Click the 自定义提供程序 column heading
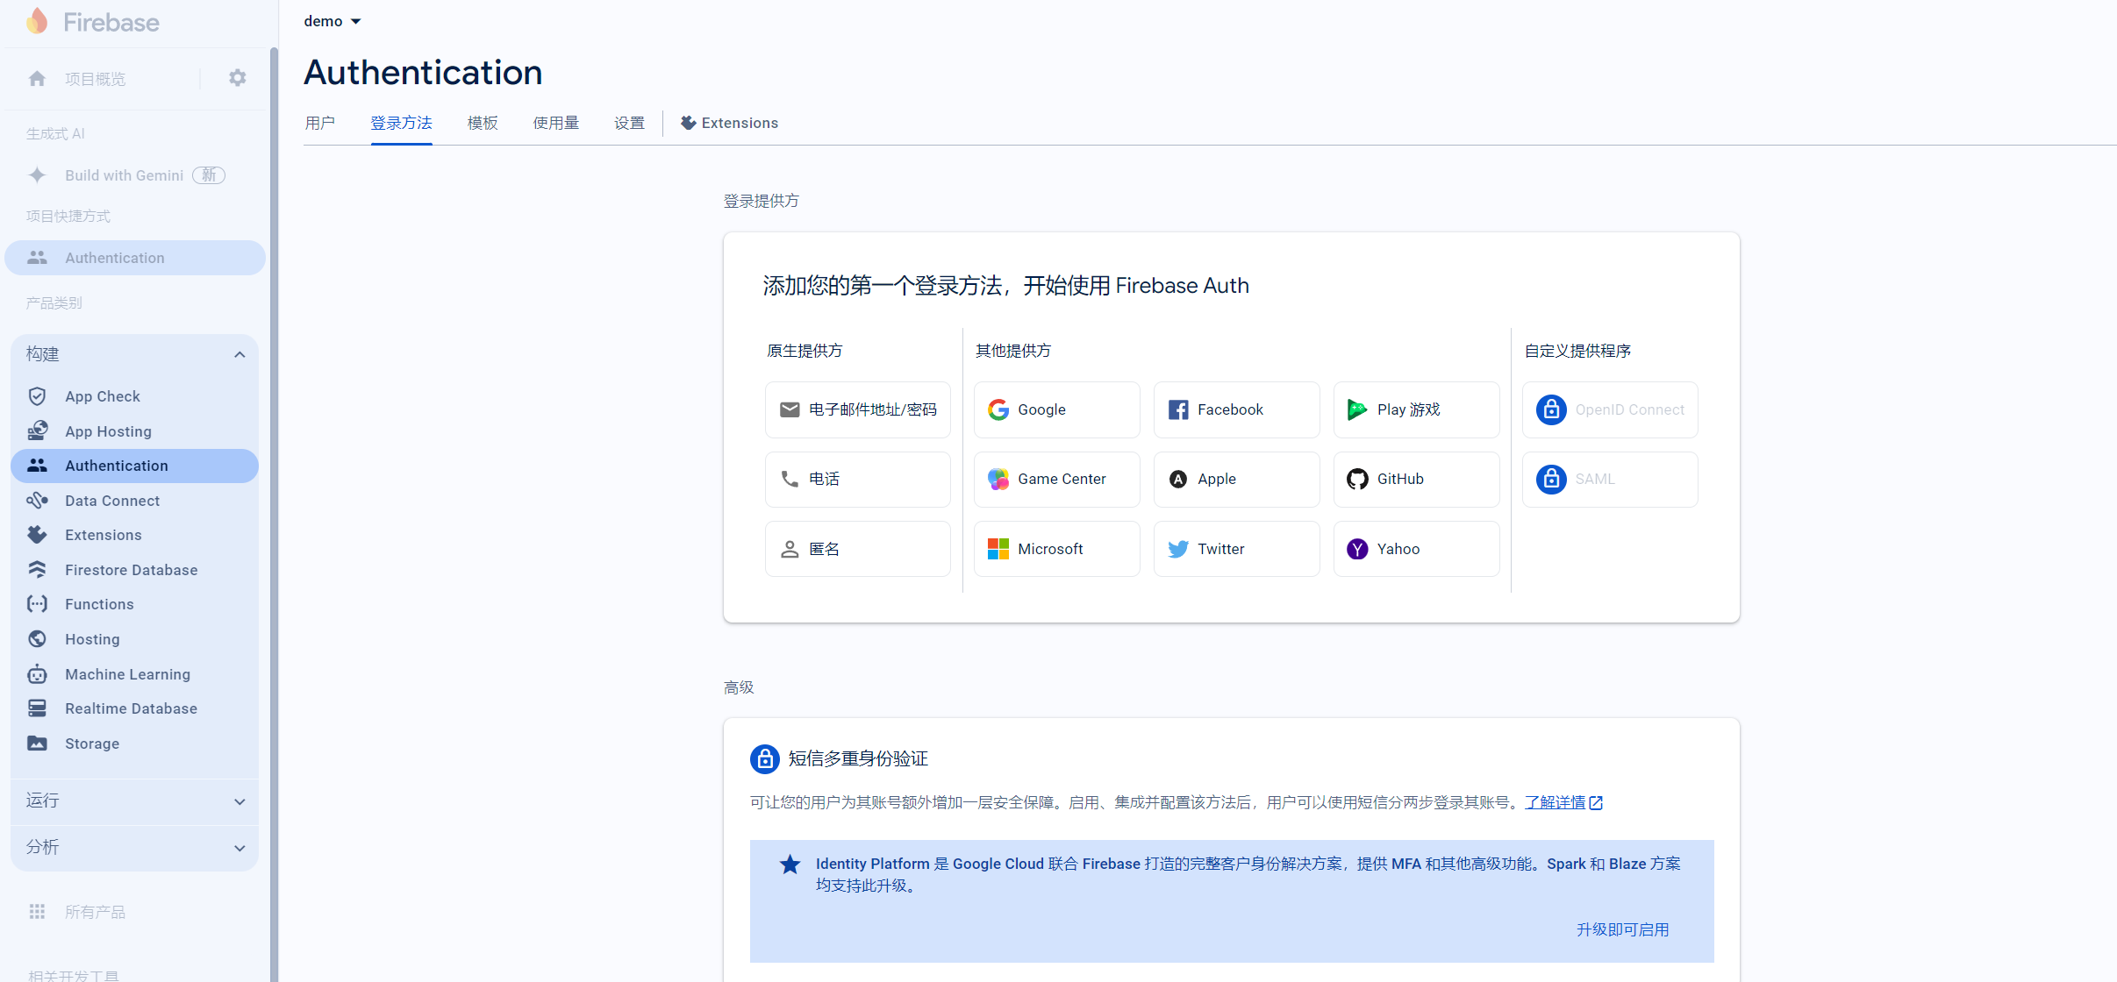Screen dimensions: 2117x982 pos(1577,351)
